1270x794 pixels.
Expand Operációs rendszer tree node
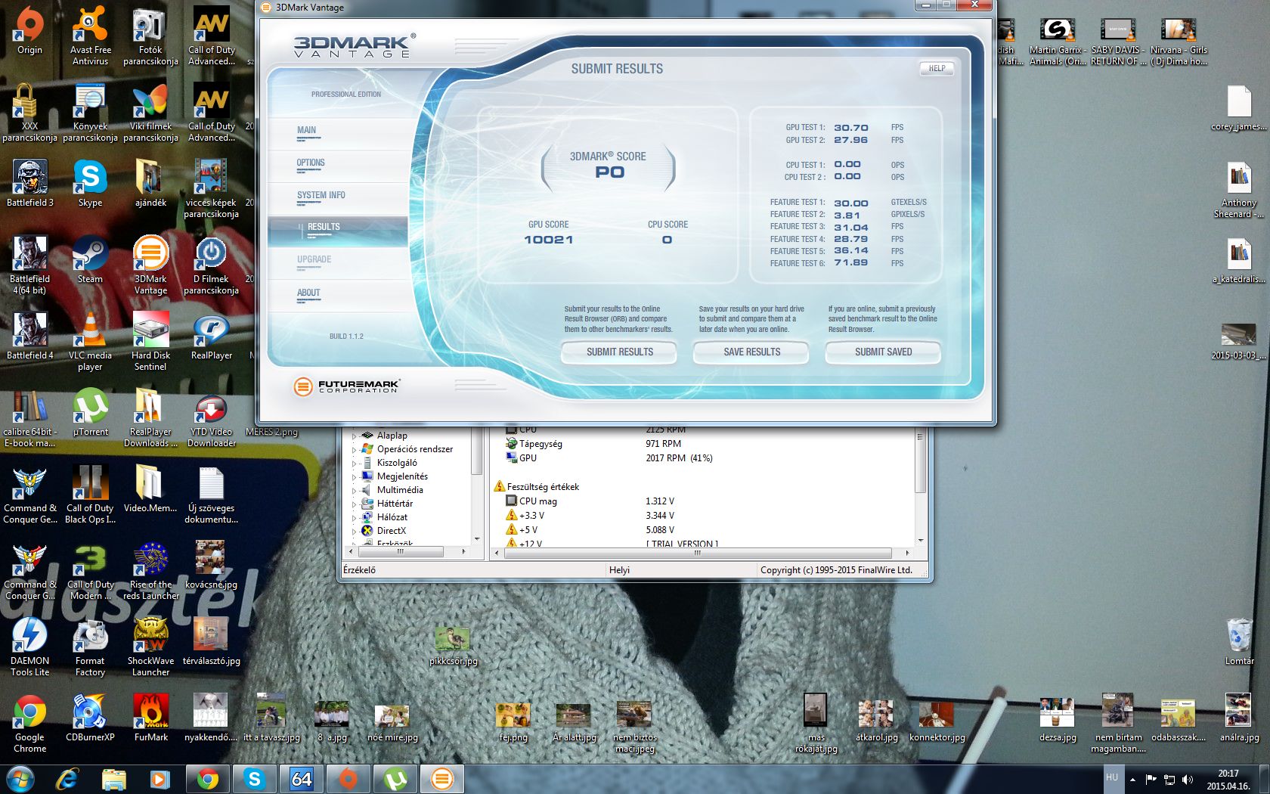(354, 449)
